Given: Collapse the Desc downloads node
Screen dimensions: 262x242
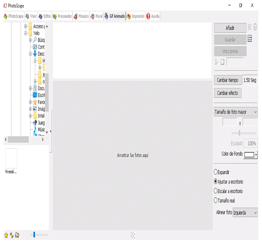Looking at the screenshot, I should click(x=30, y=54).
